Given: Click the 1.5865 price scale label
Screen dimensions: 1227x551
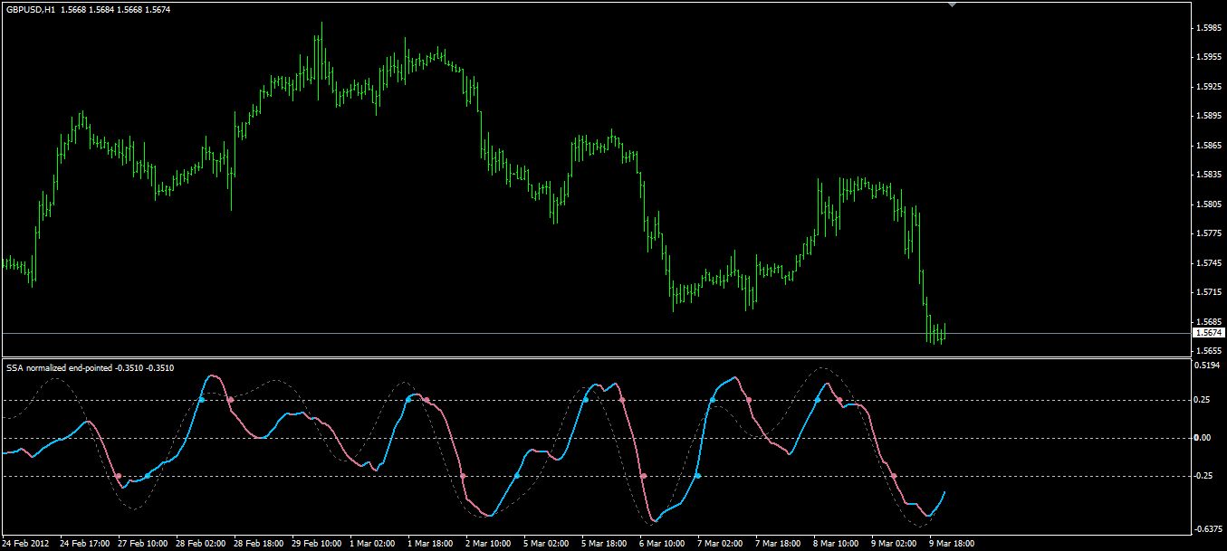Looking at the screenshot, I should 1210,146.
